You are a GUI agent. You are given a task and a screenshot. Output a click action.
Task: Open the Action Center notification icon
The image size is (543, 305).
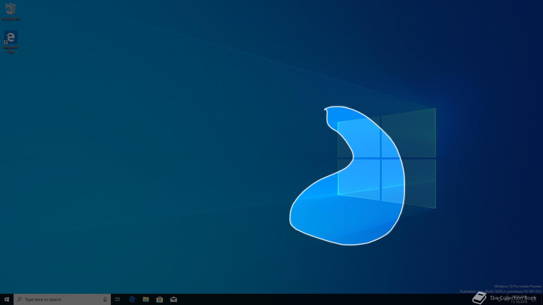point(534,299)
